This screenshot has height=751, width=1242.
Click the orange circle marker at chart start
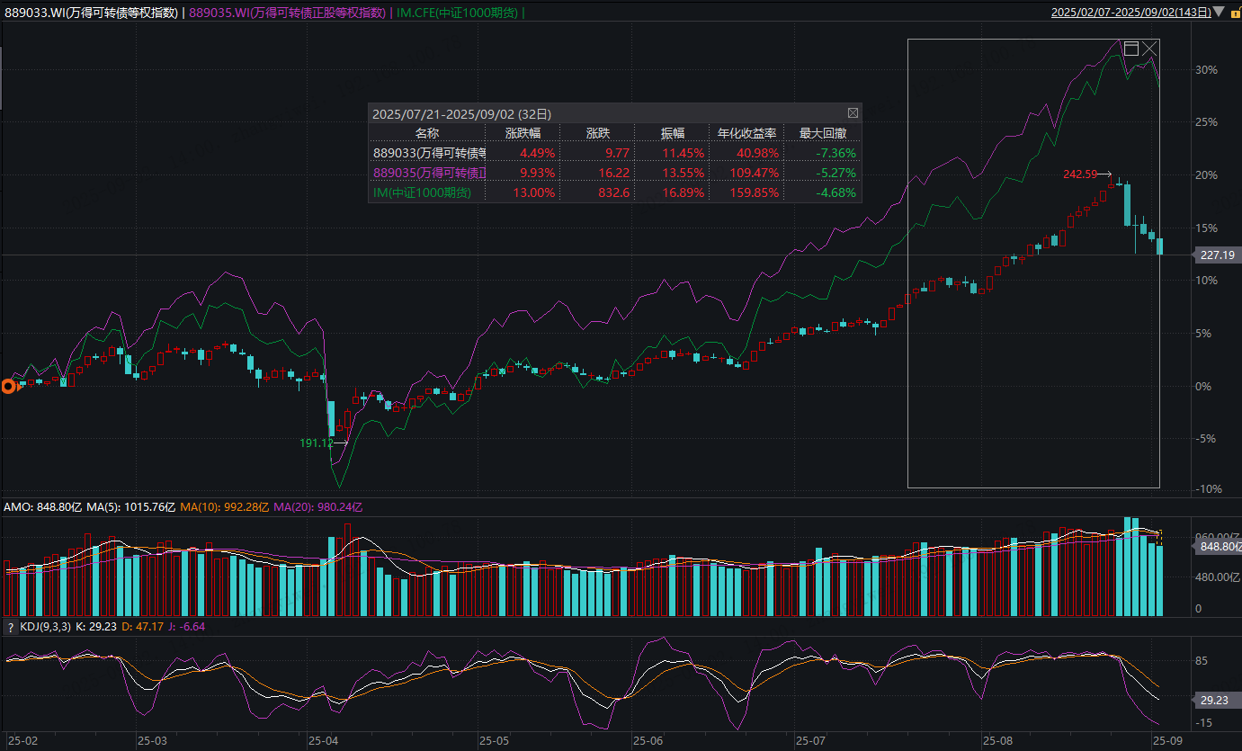[x=9, y=387]
